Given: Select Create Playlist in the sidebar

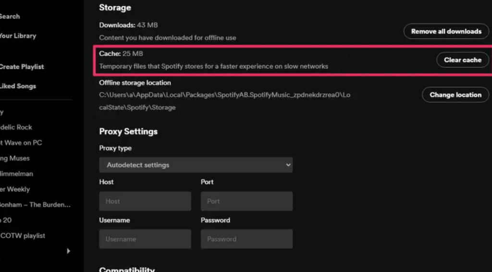Looking at the screenshot, I should [x=21, y=67].
